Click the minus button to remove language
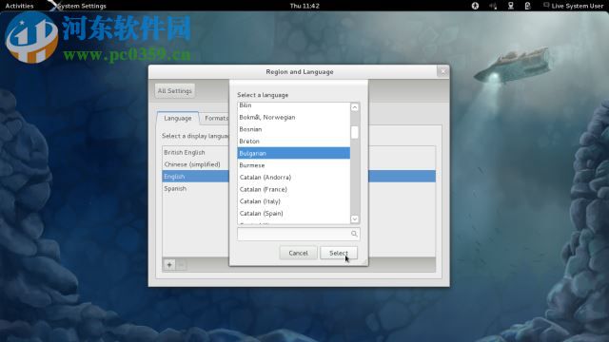 [181, 265]
